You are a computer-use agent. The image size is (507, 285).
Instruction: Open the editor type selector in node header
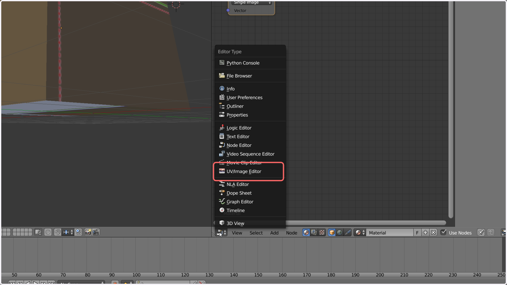click(x=222, y=233)
